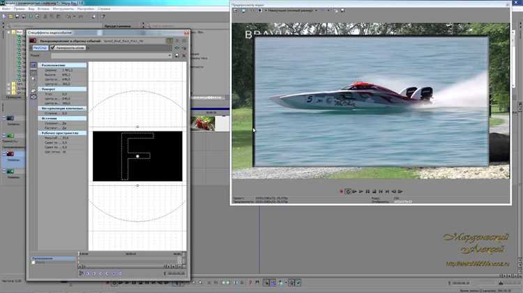Click the red record button in video preview
This screenshot has width=523, height=293.
[341, 191]
